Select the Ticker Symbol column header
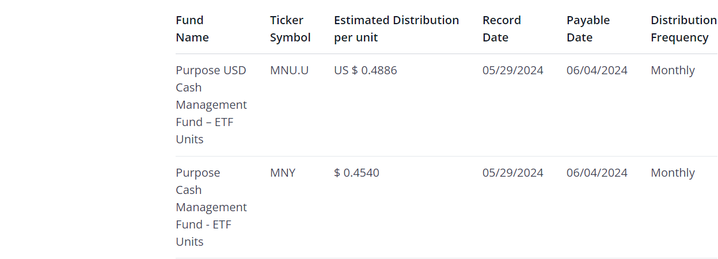The height and width of the screenshot is (259, 718). coord(290,29)
